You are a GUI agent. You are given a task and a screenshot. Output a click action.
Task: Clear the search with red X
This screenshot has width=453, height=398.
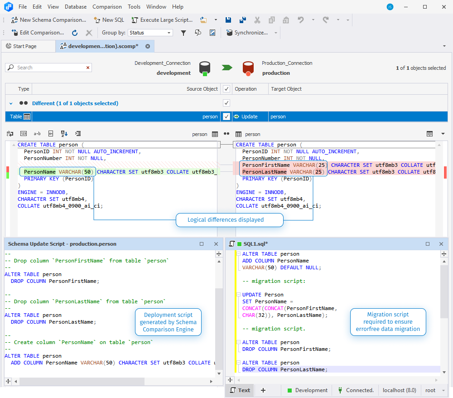88,68
